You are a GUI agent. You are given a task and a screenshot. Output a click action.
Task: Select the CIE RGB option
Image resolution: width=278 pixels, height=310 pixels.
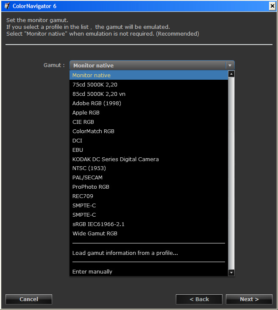[83, 122]
